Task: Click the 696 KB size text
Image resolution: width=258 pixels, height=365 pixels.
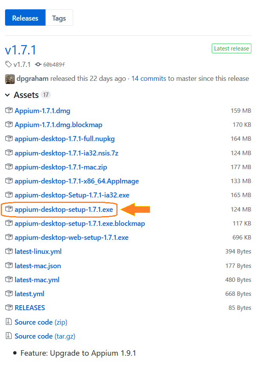Action: pos(242,238)
